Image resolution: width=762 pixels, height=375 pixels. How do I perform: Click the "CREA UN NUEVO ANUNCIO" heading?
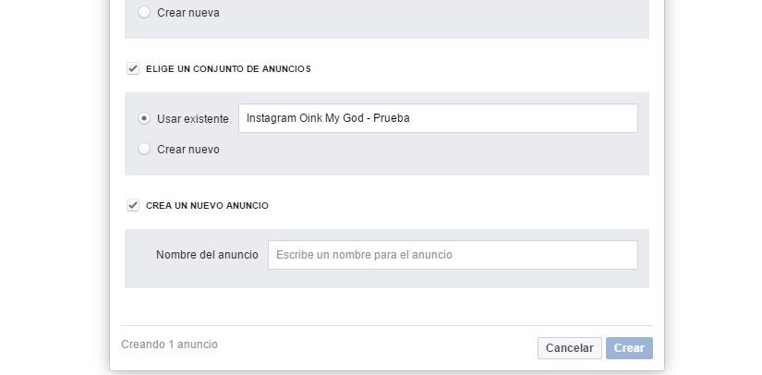pos(207,206)
